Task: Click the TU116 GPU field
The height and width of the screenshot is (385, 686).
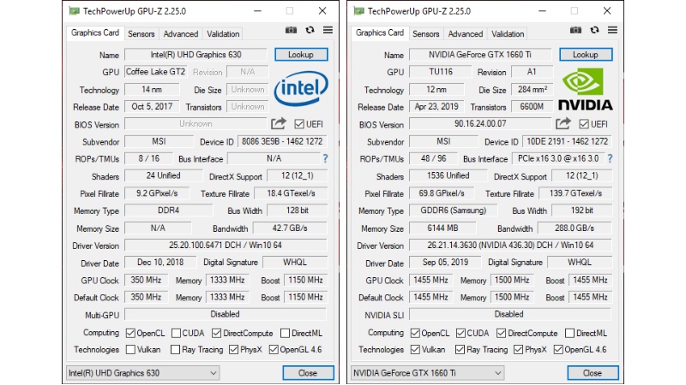Action: point(441,72)
